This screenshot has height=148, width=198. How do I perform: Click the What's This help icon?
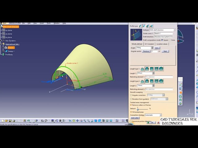coord(36,121)
